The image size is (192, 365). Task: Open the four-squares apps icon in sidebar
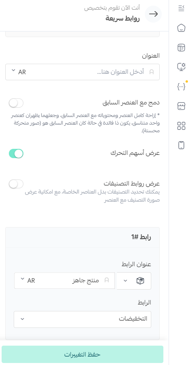pyautogui.click(x=181, y=126)
